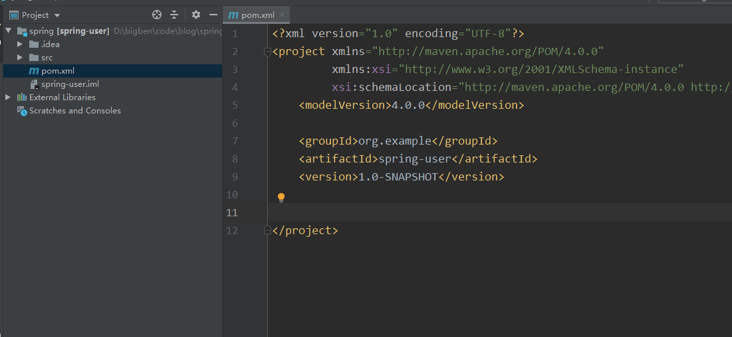Click line number 11 in gutter

[x=232, y=212]
